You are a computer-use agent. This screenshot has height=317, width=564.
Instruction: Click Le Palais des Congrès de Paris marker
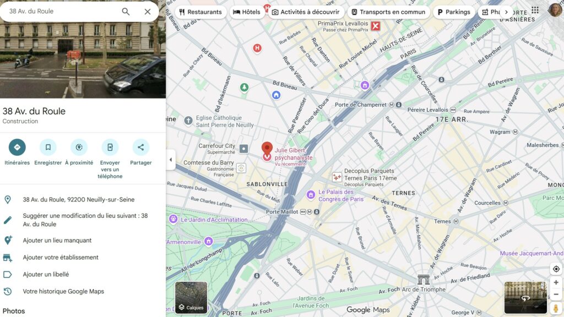311,195
